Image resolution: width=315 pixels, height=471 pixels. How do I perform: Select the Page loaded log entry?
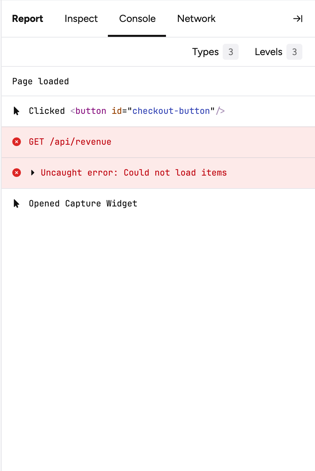click(40, 81)
